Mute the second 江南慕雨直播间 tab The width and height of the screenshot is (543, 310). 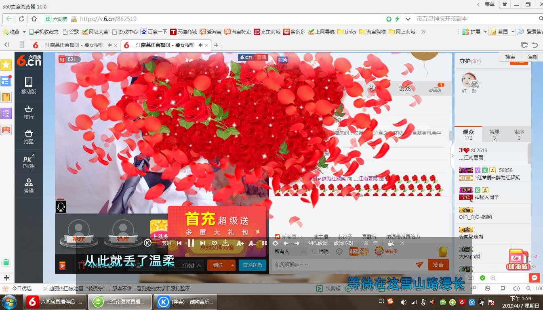pyautogui.click(x=200, y=45)
